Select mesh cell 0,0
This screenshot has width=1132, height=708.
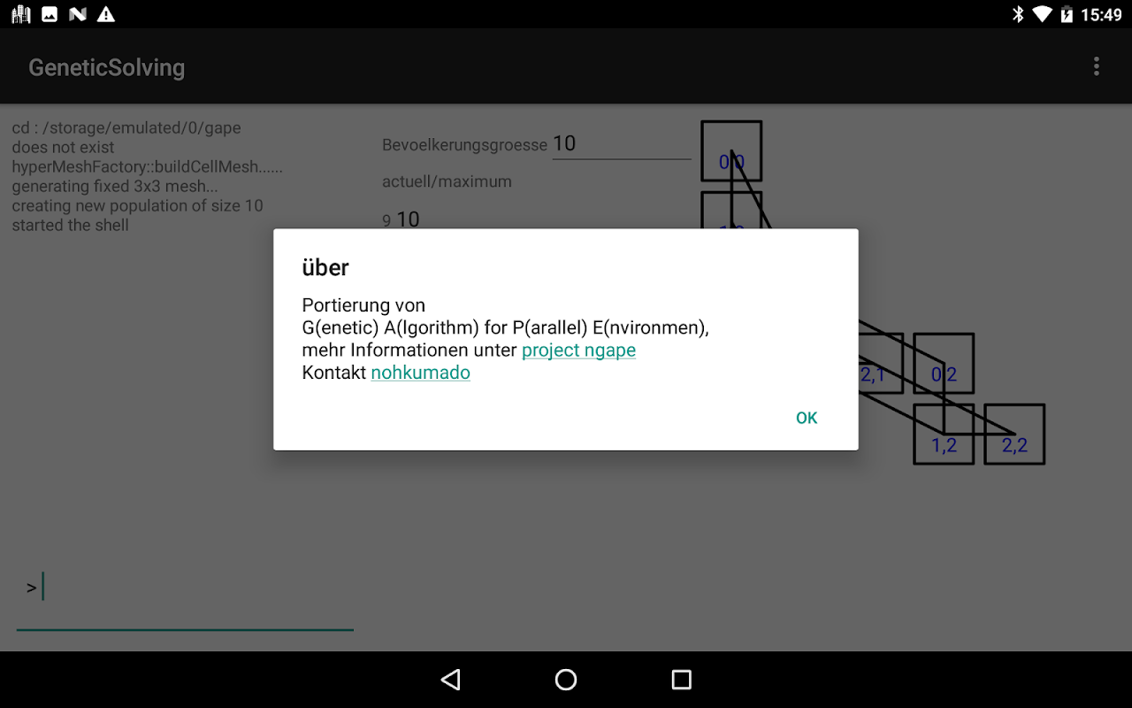[x=731, y=151]
